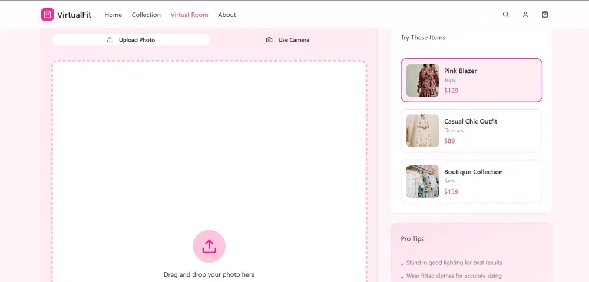Viewport: 589px width, 282px height.
Task: Click 'Wear fitted clothes for accurate sizing' tip
Action: 454,276
